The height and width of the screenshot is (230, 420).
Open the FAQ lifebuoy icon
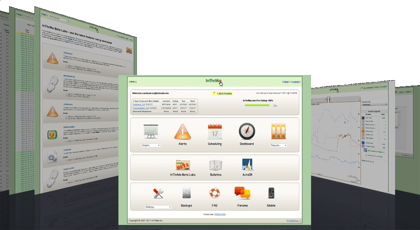point(215,193)
